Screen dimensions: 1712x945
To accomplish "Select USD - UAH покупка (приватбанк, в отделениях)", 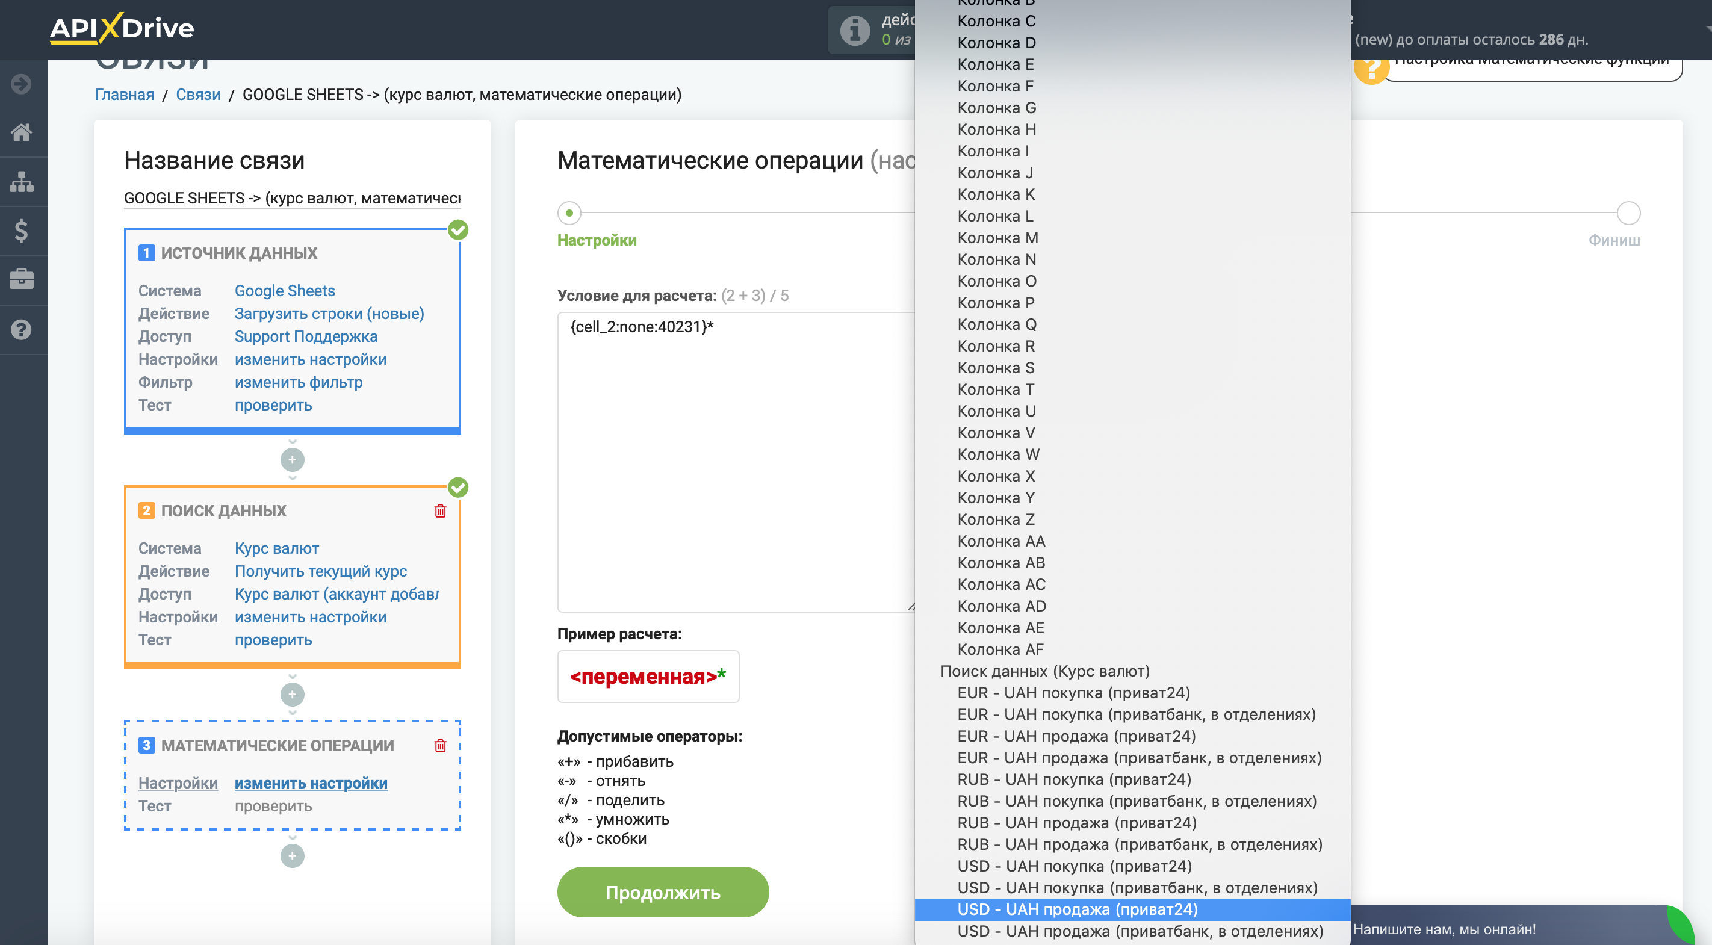I will pos(1132,888).
